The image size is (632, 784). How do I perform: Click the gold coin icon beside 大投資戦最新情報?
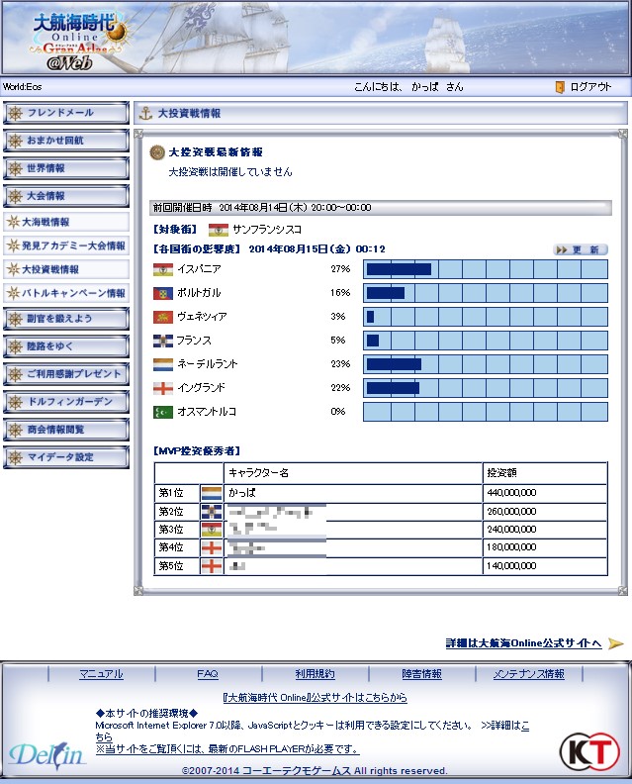pos(157,152)
